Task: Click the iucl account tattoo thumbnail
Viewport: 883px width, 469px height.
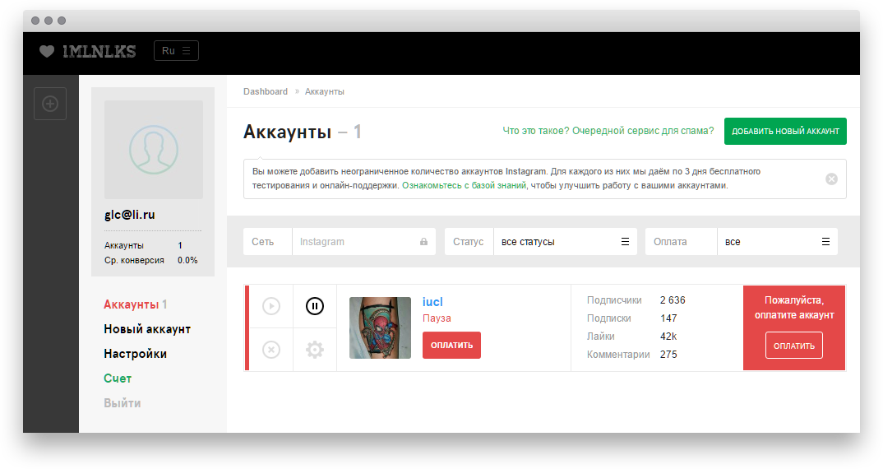Action: coord(380,328)
